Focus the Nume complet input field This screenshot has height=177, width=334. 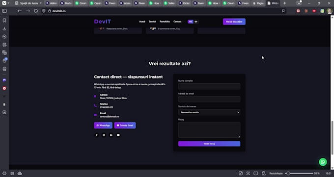pyautogui.click(x=209, y=86)
